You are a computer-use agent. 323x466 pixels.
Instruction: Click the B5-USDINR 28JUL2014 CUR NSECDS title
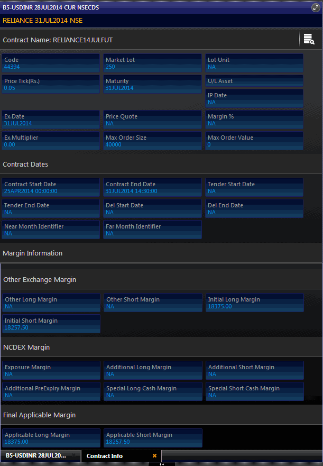point(51,7)
